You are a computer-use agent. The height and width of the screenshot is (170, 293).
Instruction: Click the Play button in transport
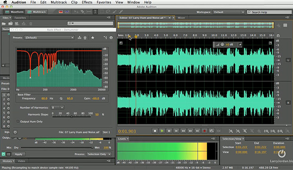tap(162, 131)
